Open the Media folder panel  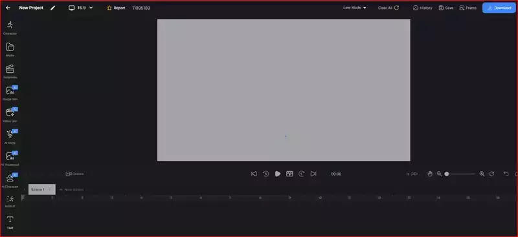(10, 50)
